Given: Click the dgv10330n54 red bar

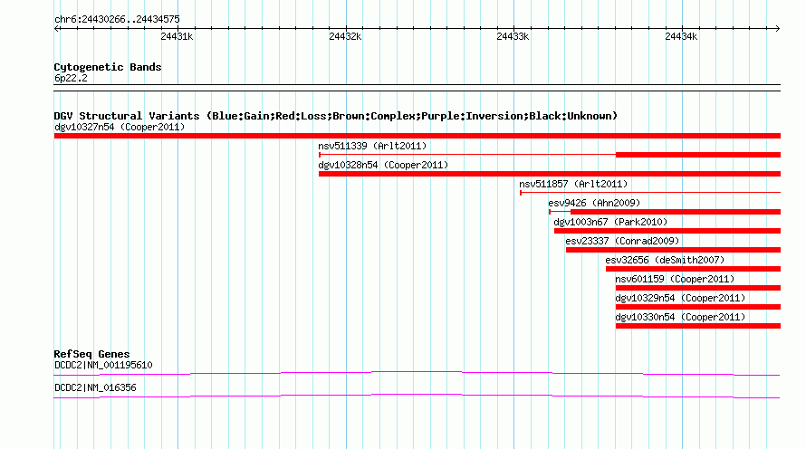Looking at the screenshot, I should 698,326.
